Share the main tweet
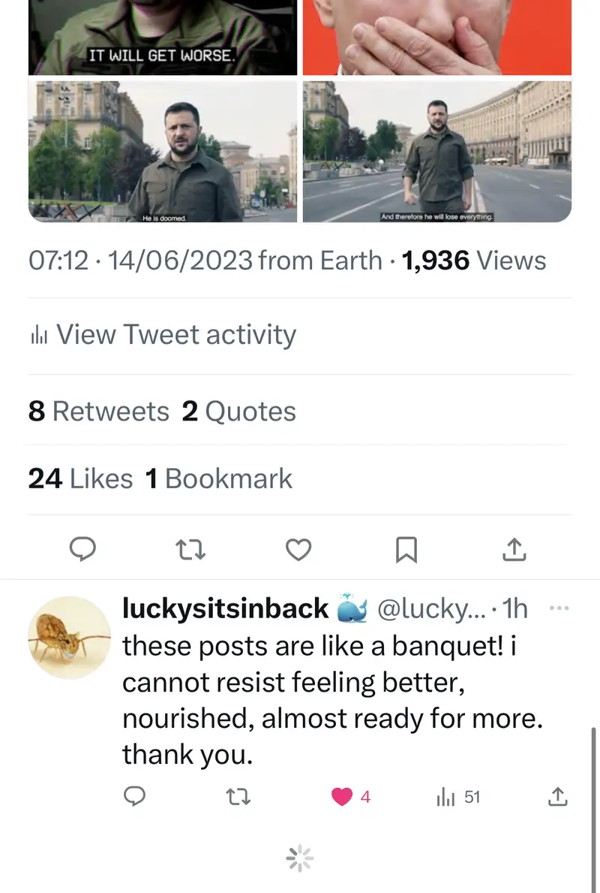This screenshot has height=893, width=600. pos(514,551)
